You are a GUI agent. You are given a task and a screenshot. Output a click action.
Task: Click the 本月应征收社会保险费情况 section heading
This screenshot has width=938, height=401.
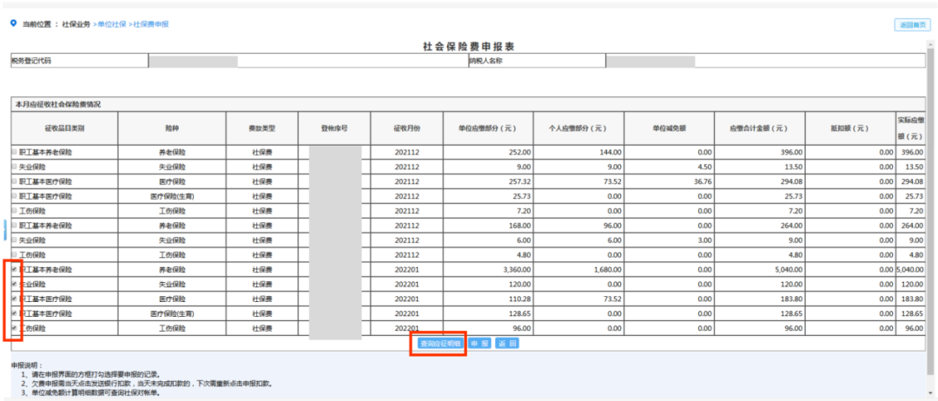point(57,104)
